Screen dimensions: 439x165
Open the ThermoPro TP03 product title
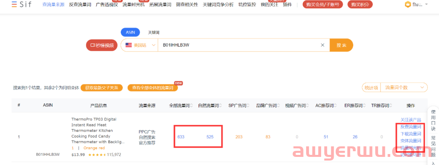tap(98, 131)
